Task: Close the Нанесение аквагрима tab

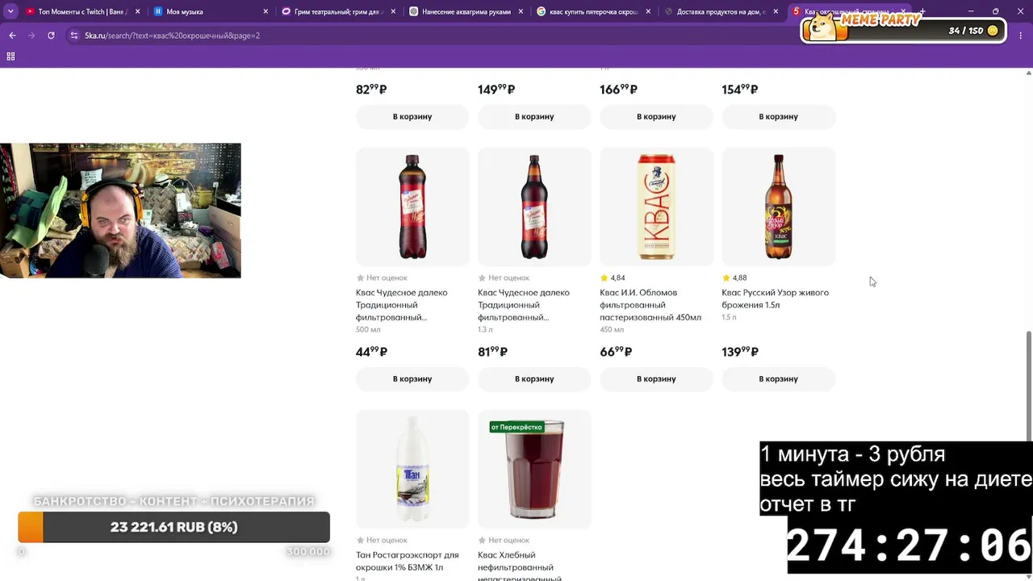Action: click(521, 11)
